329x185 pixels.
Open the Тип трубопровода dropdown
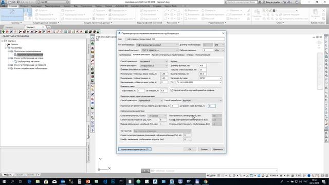coord(157,45)
